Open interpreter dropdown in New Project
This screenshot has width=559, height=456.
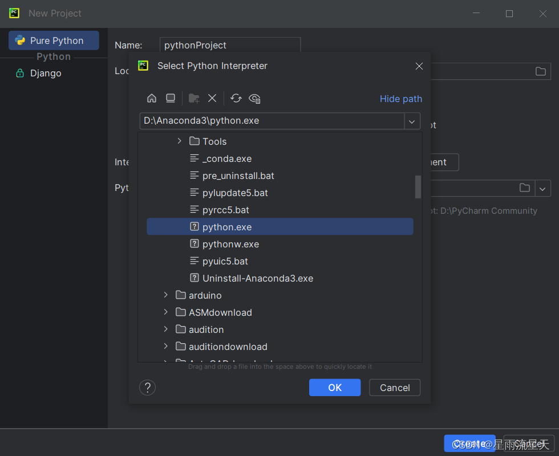point(542,189)
